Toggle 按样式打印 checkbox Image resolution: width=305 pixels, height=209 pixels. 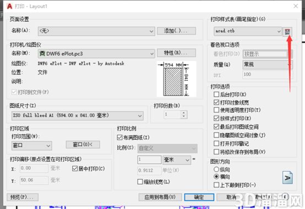point(216,118)
